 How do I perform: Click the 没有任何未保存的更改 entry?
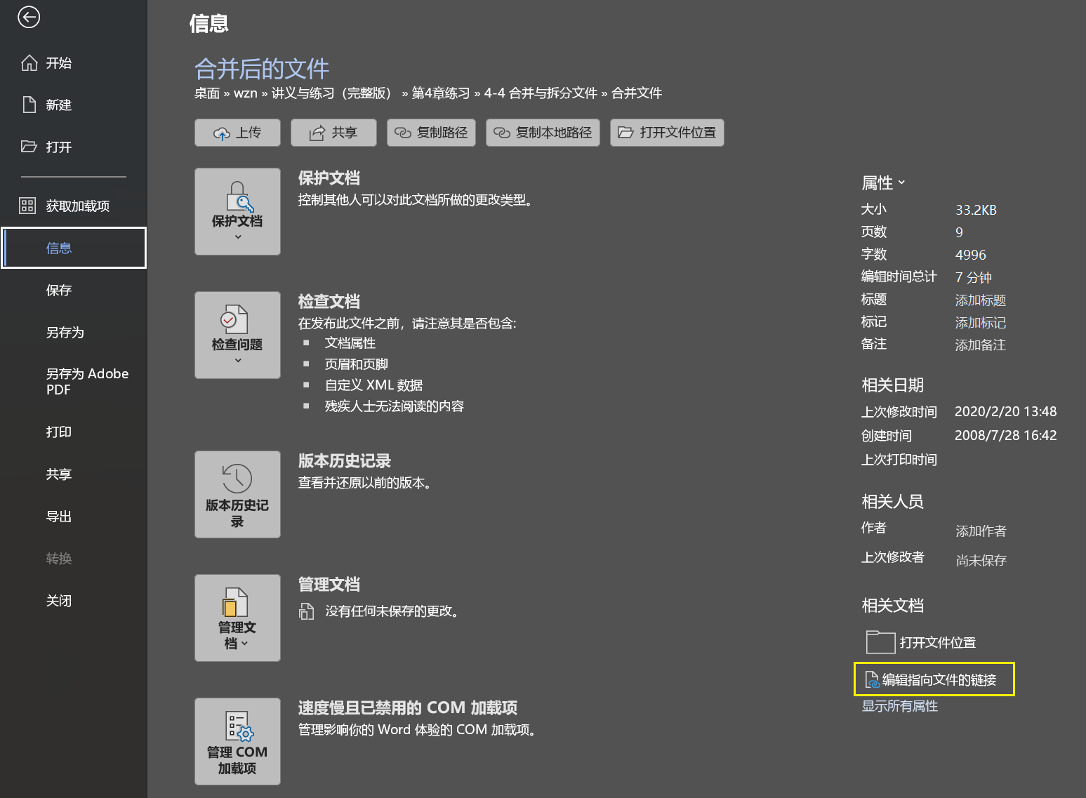click(x=380, y=611)
